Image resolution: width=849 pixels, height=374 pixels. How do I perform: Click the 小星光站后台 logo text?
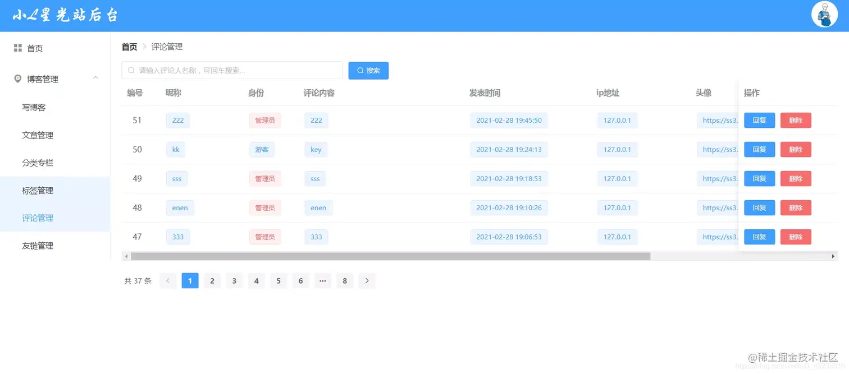[63, 15]
